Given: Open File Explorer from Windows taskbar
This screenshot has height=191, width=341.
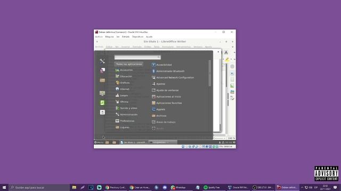Looking at the screenshot, I should pos(74,187).
